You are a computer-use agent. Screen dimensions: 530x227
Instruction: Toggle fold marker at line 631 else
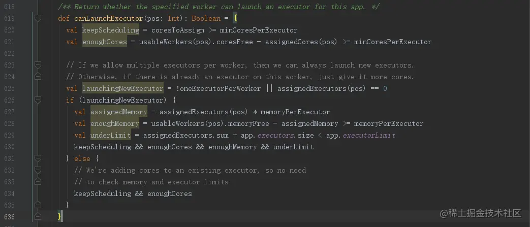(x=38, y=158)
